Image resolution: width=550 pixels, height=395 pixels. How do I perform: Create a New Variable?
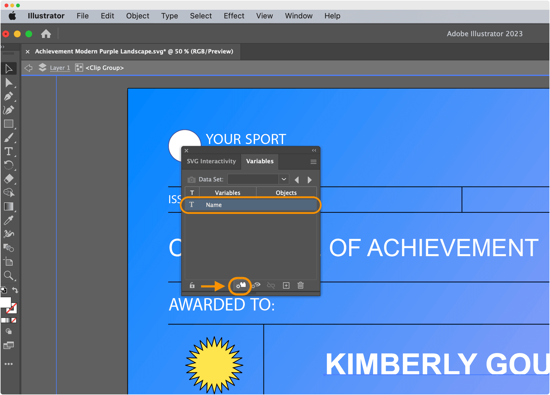[x=286, y=285]
